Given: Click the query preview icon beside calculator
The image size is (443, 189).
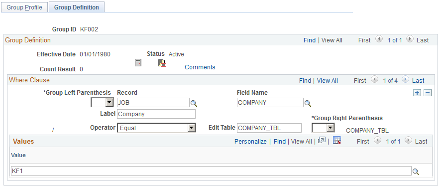Looking at the screenshot, I should 162,63.
